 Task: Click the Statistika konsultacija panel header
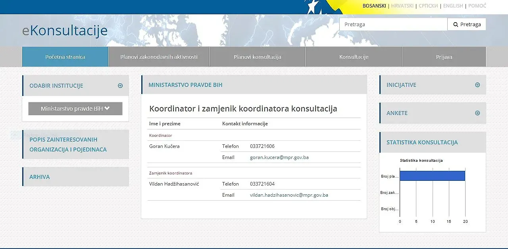click(x=433, y=142)
